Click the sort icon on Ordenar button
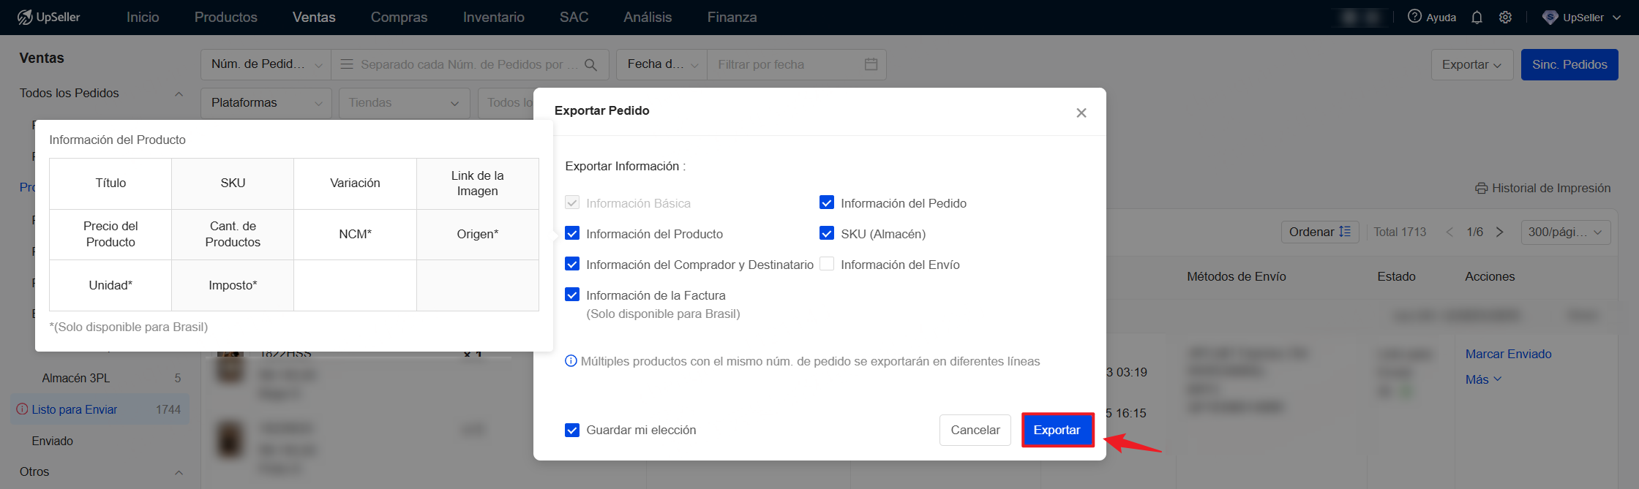The image size is (1639, 489). coord(1345,232)
